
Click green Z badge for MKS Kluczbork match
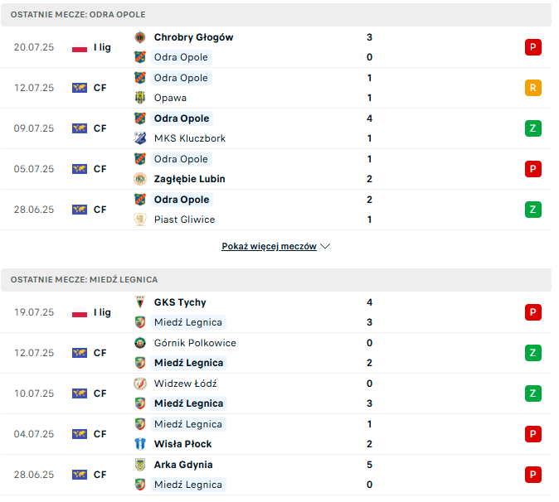tap(533, 128)
